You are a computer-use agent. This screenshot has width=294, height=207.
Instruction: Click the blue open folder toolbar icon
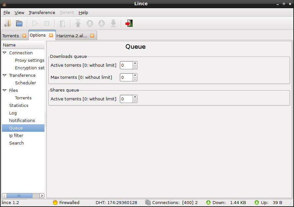[x=19, y=24]
